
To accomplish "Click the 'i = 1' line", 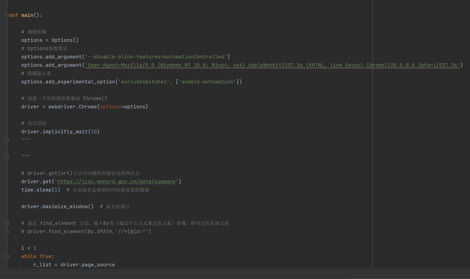I will 28,248.
